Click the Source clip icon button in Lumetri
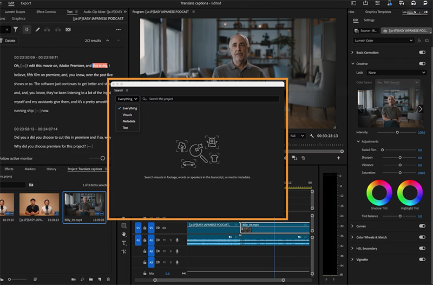 click(366, 30)
